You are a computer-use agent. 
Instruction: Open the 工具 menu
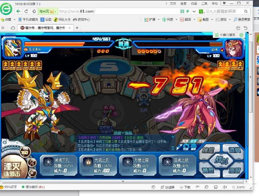click(x=204, y=4)
